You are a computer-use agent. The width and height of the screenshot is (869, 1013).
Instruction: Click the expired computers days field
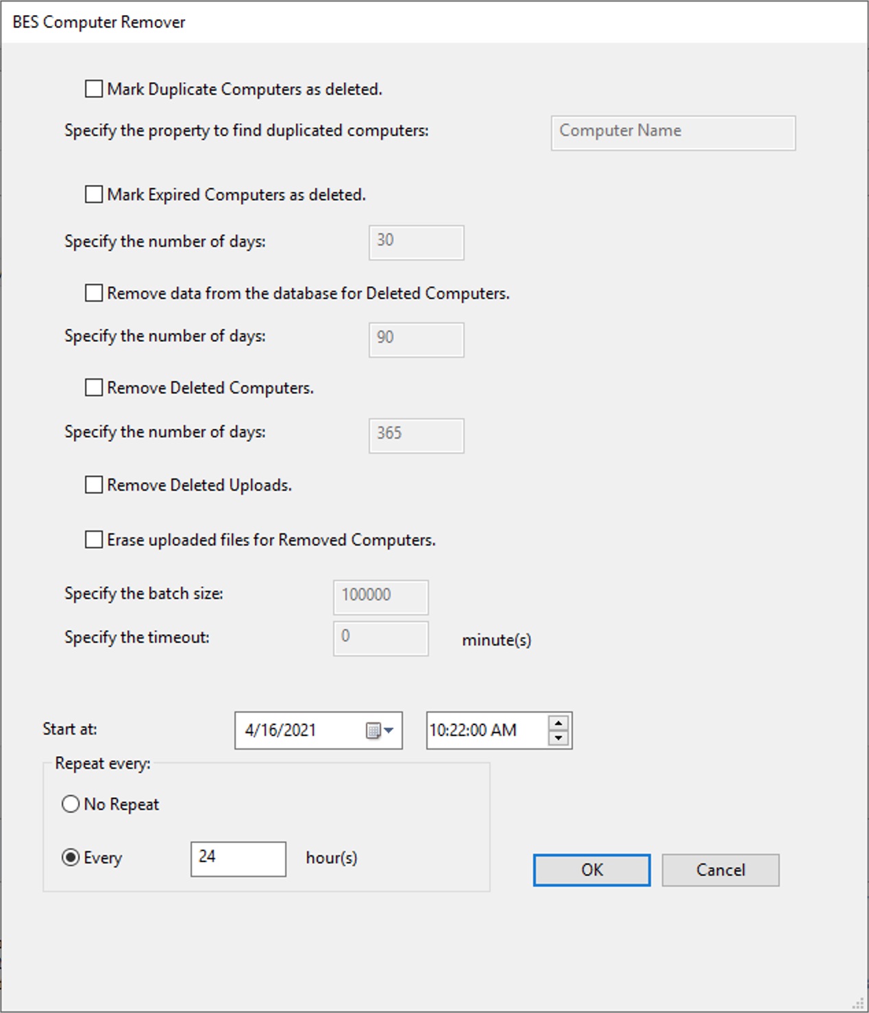coord(416,242)
